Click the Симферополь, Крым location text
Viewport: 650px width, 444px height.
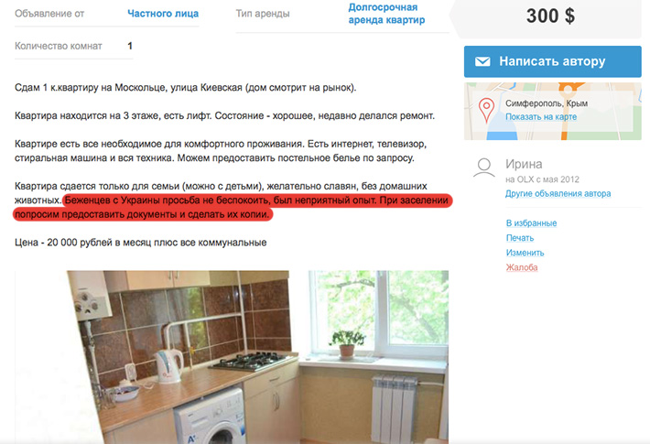[547, 103]
